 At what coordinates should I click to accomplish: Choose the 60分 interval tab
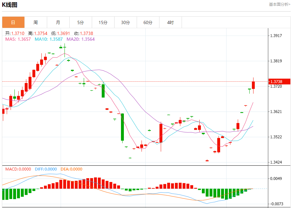click(x=148, y=22)
